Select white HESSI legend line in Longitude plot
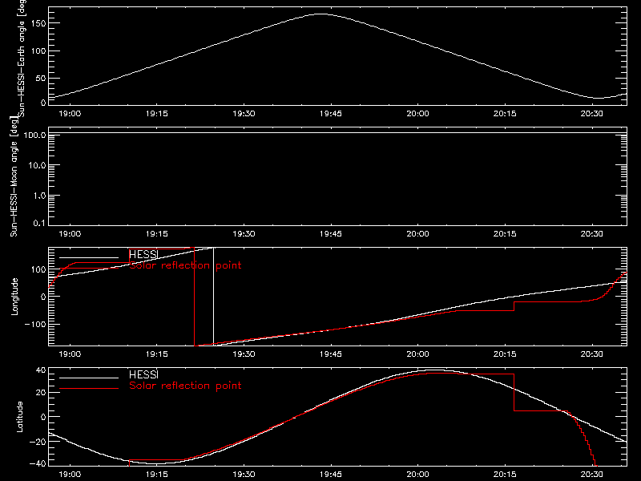The image size is (641, 481). pos(89,257)
